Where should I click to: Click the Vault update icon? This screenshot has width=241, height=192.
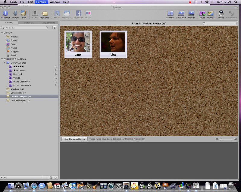(51, 178)
